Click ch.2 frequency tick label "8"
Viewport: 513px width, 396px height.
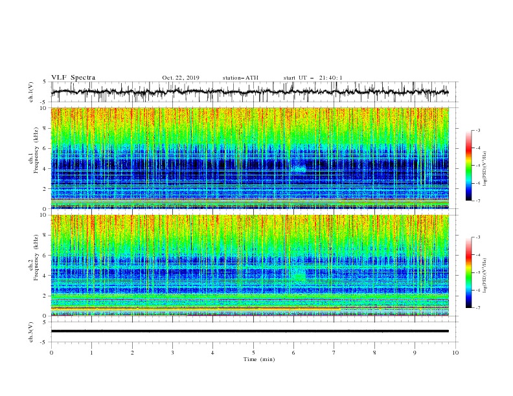tap(45, 236)
